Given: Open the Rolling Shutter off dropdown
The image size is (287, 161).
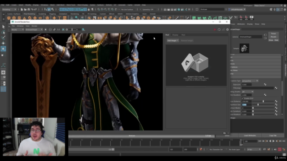Looking at the screenshot, I should click(x=248, y=92).
